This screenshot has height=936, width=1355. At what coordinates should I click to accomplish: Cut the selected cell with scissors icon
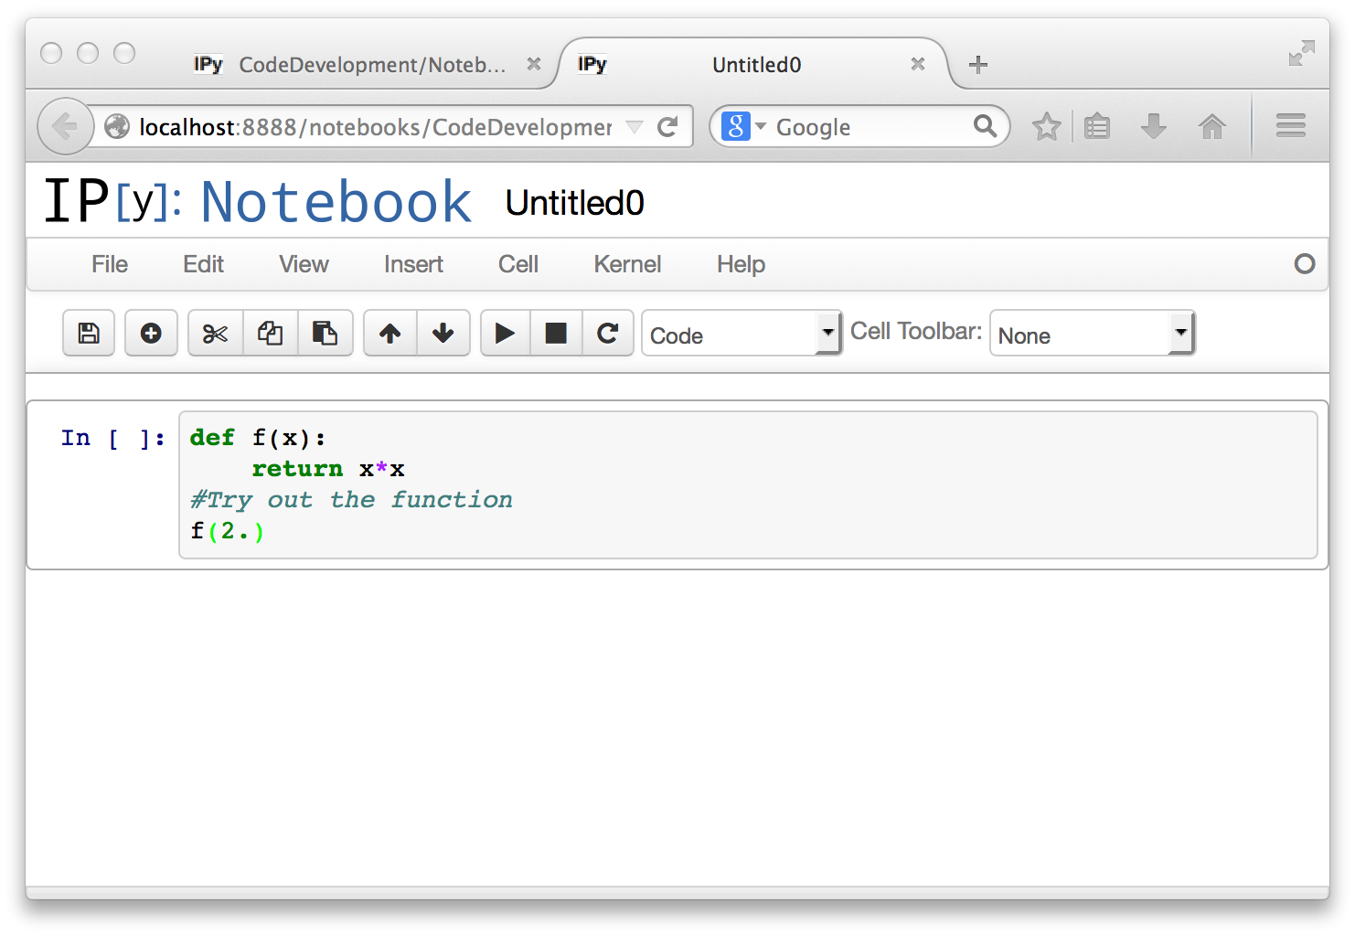[215, 334]
